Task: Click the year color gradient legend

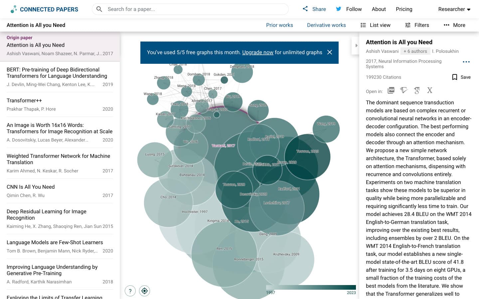Action: (311, 287)
